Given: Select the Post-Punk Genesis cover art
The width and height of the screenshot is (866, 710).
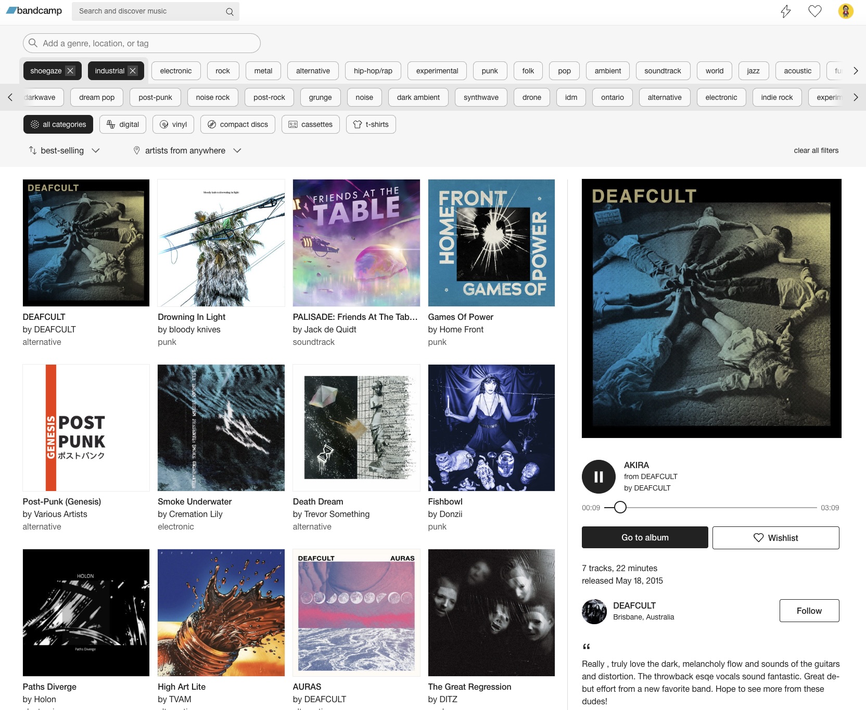Looking at the screenshot, I should [86, 428].
